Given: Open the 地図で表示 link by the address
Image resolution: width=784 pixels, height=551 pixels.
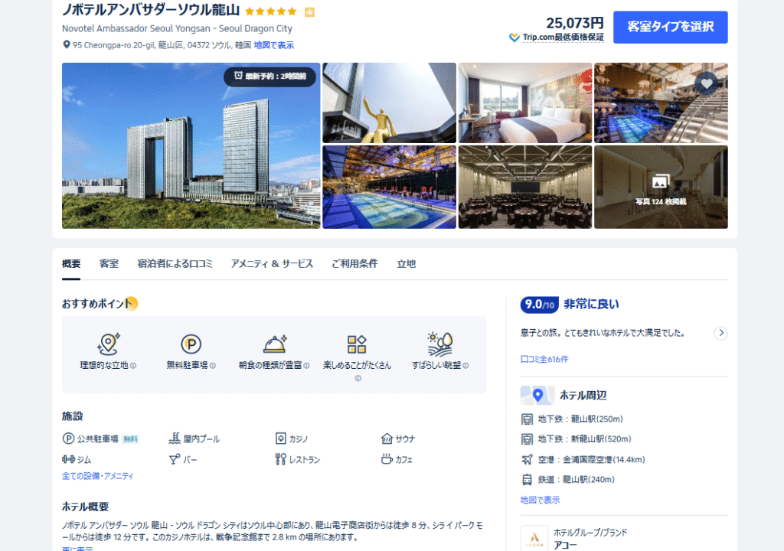Looking at the screenshot, I should click(274, 45).
